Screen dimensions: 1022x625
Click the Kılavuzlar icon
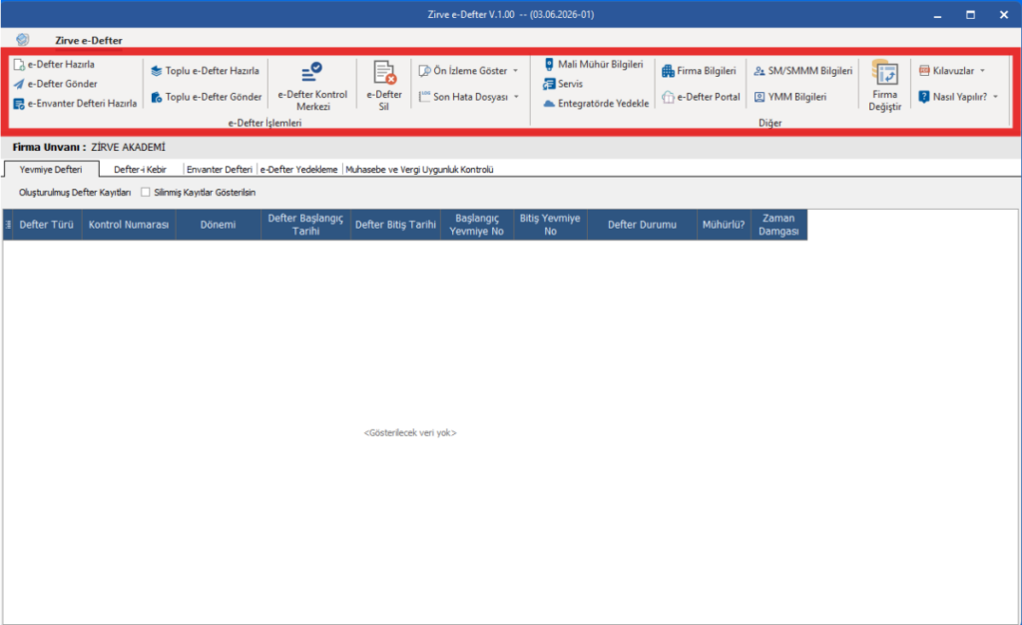(924, 70)
